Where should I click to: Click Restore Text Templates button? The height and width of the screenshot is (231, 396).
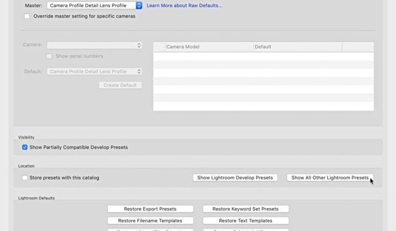pyautogui.click(x=245, y=220)
